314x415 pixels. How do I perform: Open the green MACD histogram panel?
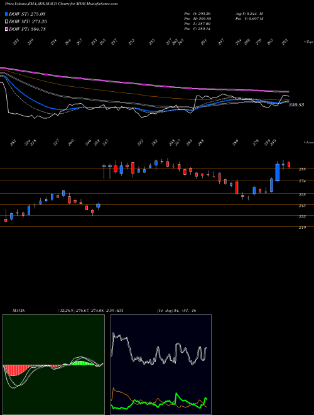53,365
